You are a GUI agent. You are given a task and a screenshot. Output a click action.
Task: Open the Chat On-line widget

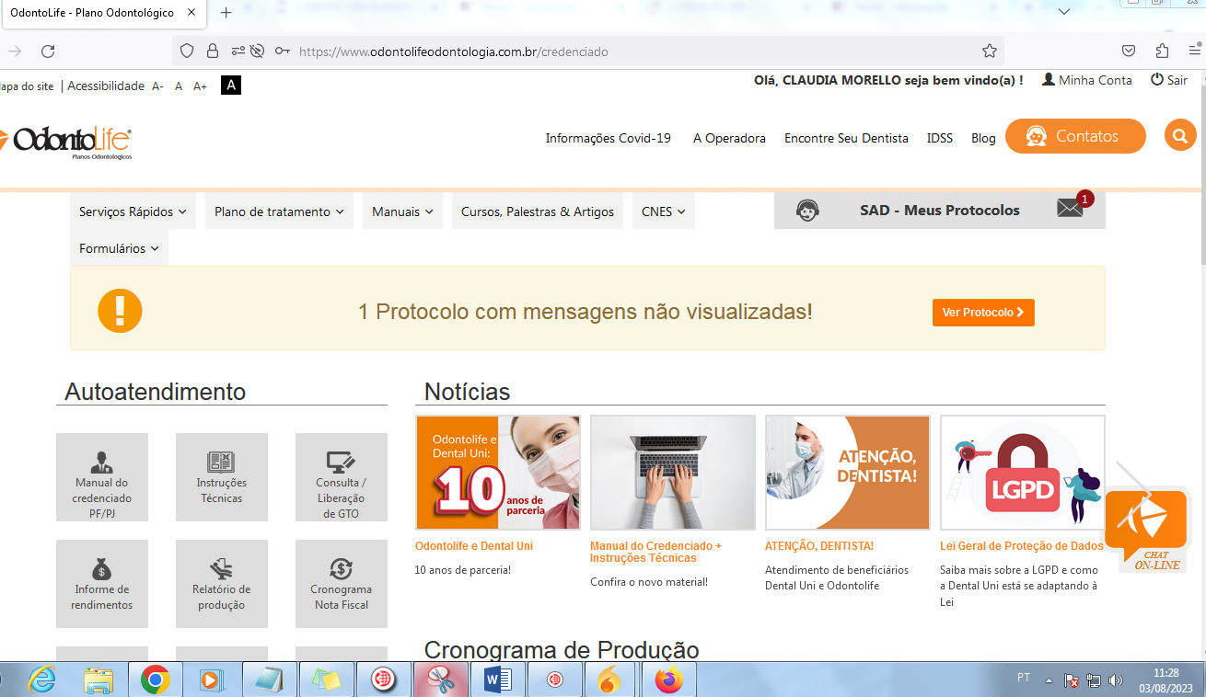tap(1147, 531)
